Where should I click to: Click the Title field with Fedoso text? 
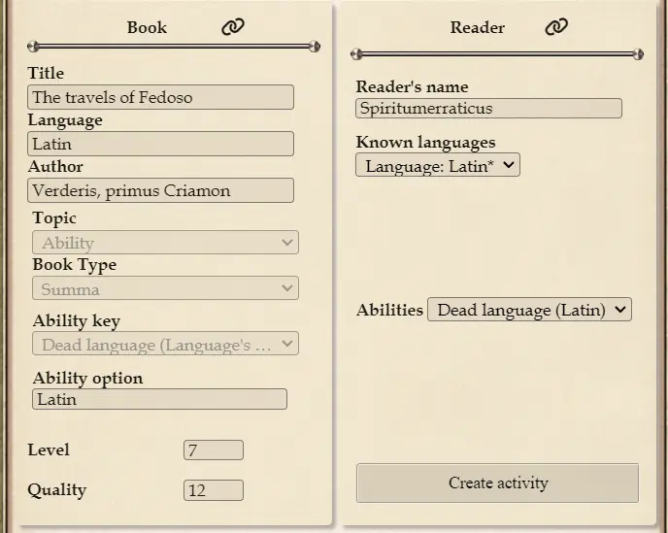160,97
